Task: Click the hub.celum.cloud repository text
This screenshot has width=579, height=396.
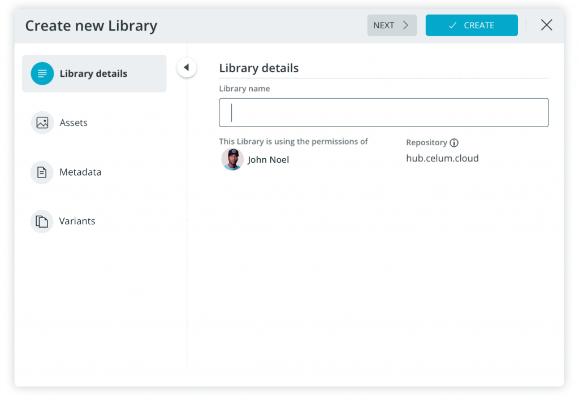Action: (442, 158)
